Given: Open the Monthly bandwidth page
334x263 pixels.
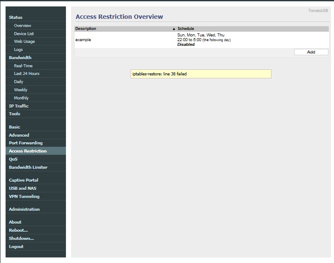Looking at the screenshot, I should pyautogui.click(x=21, y=98).
